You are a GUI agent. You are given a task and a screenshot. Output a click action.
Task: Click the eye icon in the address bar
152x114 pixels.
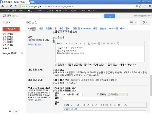[x=137, y=6]
